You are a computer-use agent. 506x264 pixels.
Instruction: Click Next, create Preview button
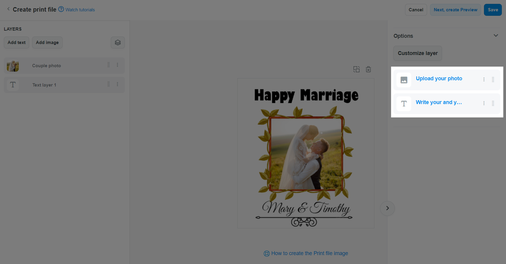coord(455,10)
